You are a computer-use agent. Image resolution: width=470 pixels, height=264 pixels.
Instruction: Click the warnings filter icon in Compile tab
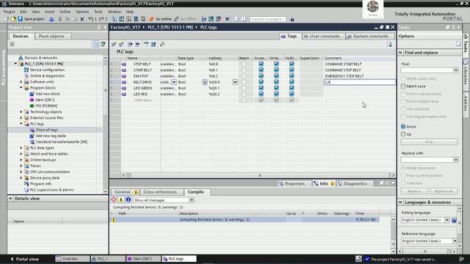pos(121,200)
